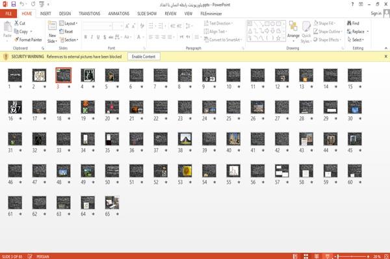The height and width of the screenshot is (259, 390).
Task: Switch to the SLIDE SHOW tab
Action: pyautogui.click(x=147, y=14)
